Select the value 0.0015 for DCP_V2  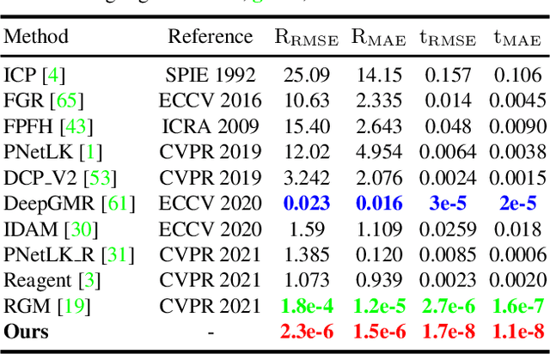(518, 178)
